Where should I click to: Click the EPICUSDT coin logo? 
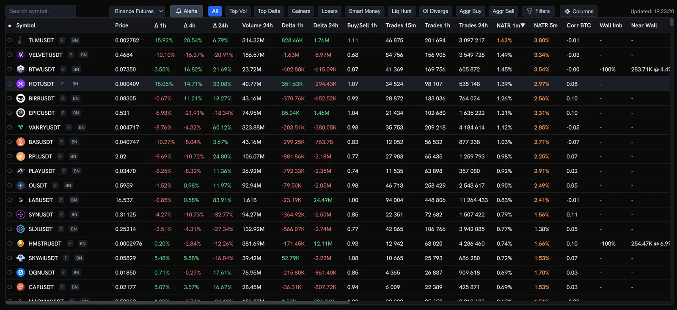coord(20,113)
